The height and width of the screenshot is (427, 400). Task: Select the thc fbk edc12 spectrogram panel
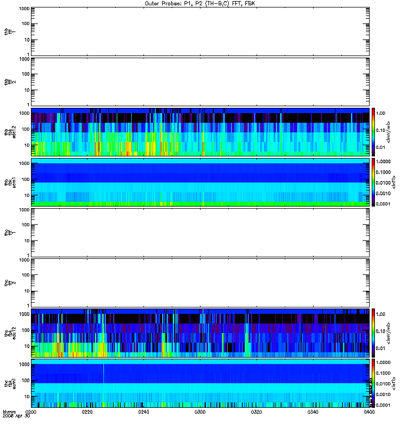201,333
